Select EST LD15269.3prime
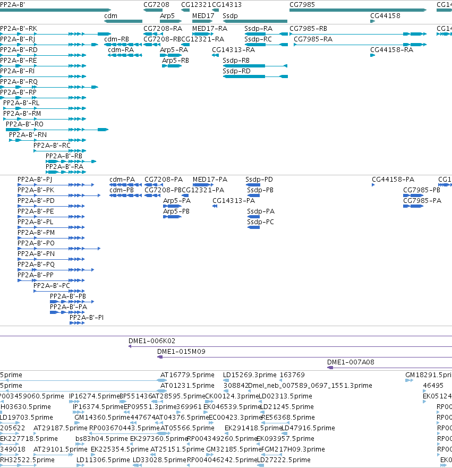The width and height of the screenshot is (452, 468). (x=226, y=380)
